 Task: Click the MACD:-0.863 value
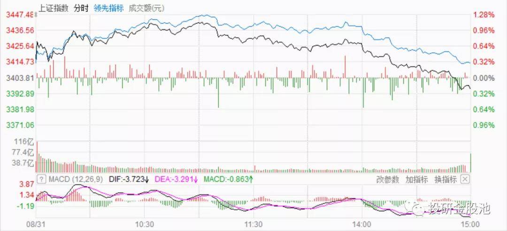[228, 179]
